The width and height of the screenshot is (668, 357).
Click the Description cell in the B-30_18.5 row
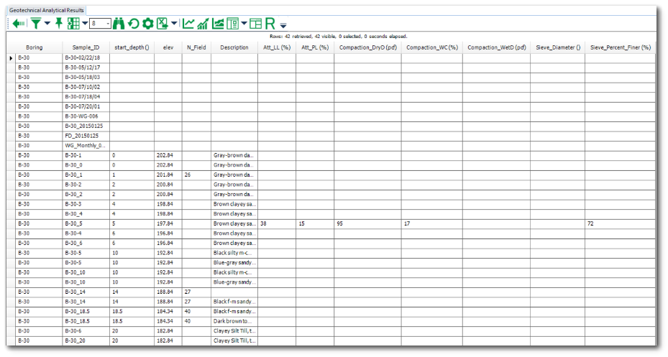[x=234, y=311]
